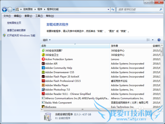Select 控制面板 in the breadcrumb path
This screenshot has width=165, height=124.
coord(28,9)
